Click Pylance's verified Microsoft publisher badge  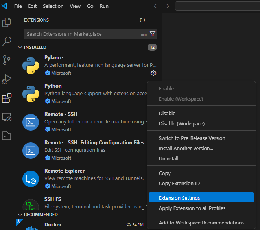coord(48,73)
